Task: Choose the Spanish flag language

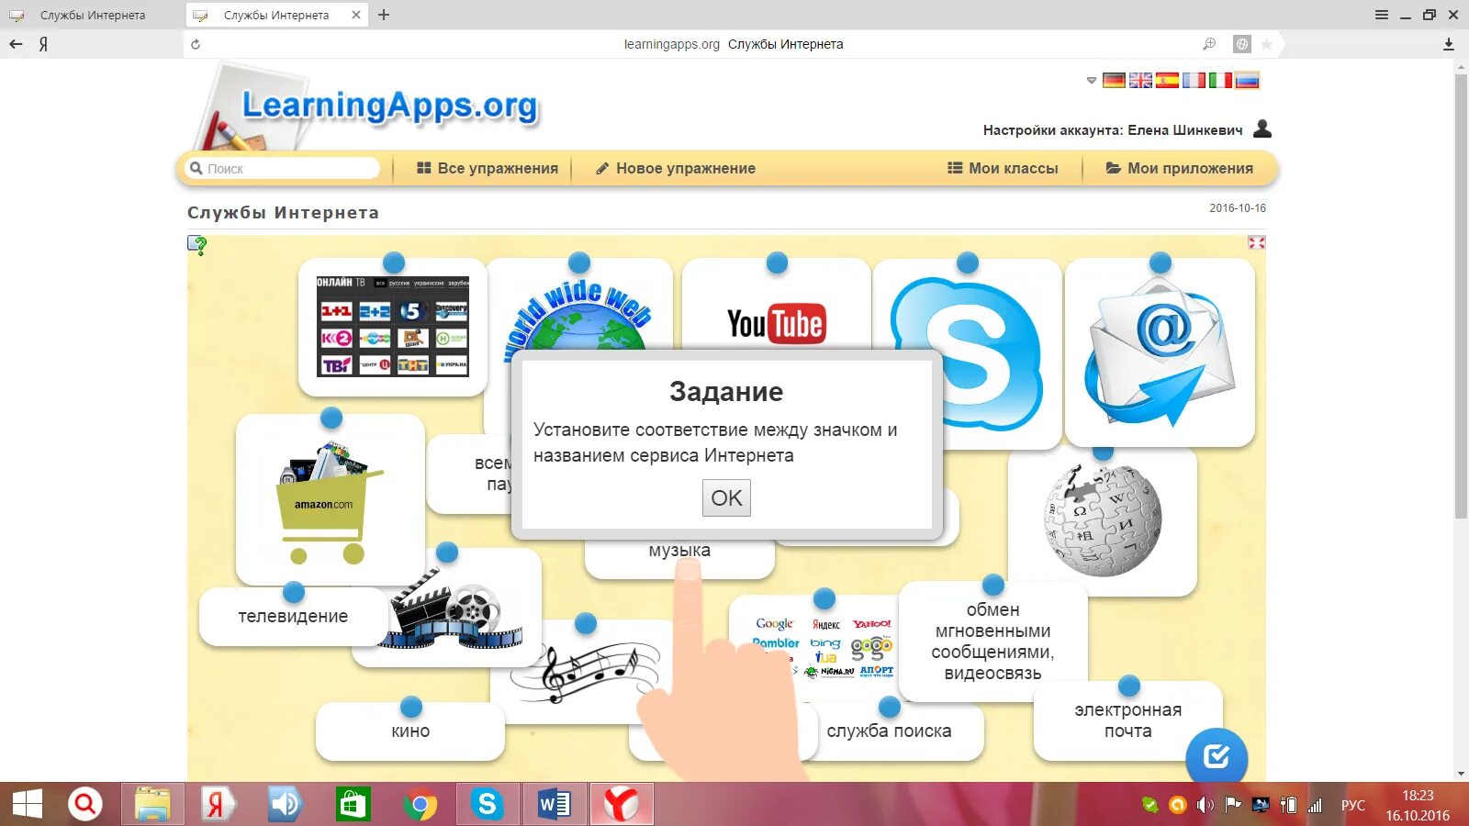Action: (x=1167, y=81)
